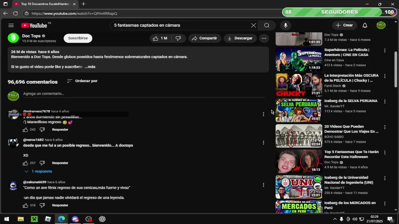This screenshot has width=399, height=224.
Task: Reply to the @nerox1682 comment
Action: [x=60, y=163]
